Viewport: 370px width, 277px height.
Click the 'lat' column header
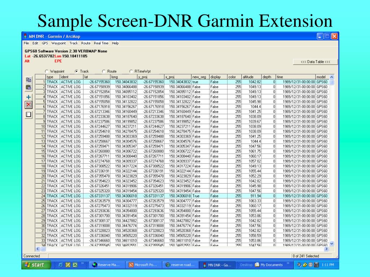point(97,77)
